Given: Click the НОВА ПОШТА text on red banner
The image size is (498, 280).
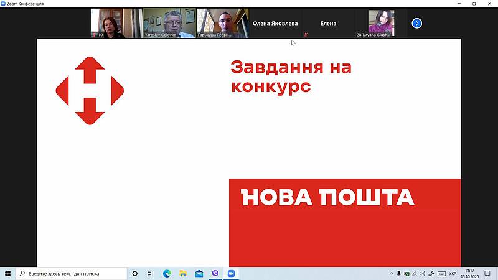Looking at the screenshot, I should click(327, 197).
